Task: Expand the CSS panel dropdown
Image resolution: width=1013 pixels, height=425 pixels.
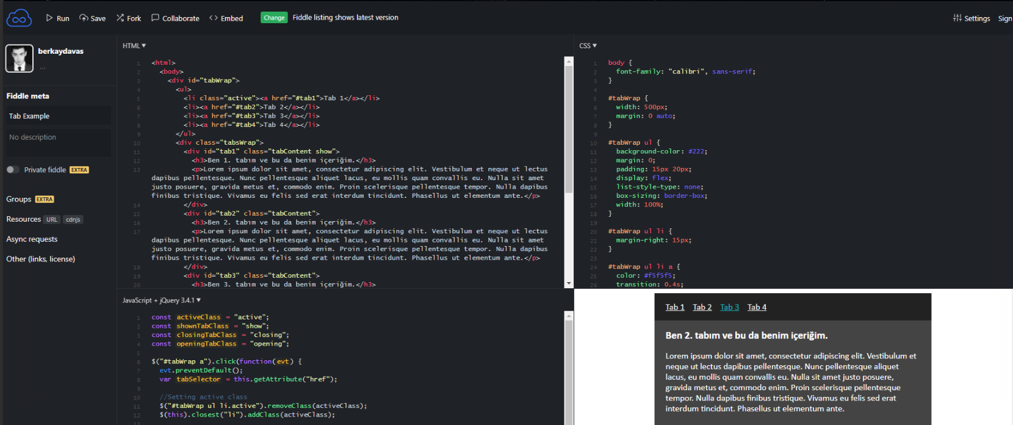Action: tap(588, 46)
